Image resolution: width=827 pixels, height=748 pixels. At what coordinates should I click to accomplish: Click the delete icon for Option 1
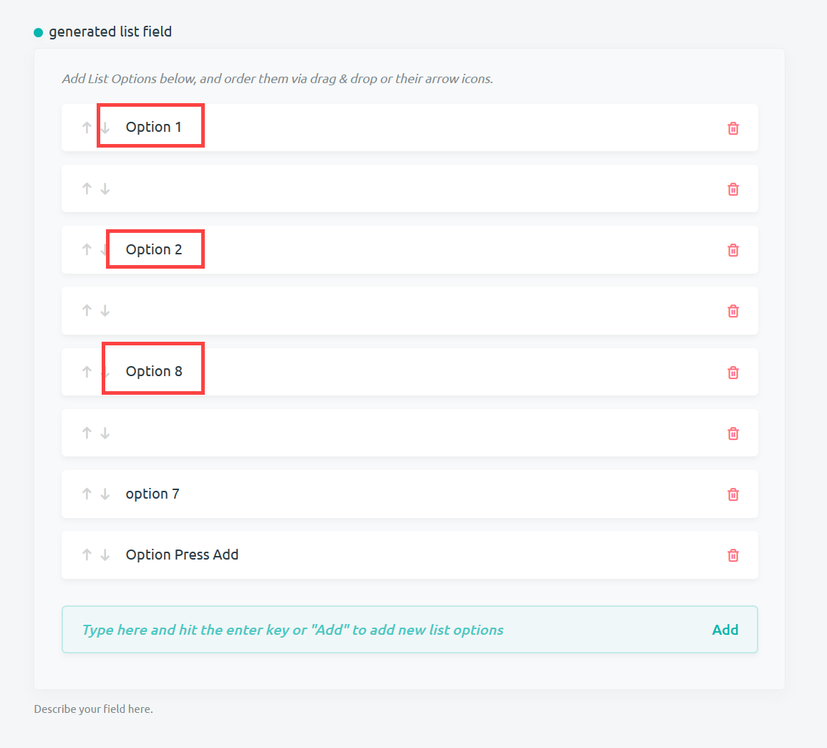[732, 128]
